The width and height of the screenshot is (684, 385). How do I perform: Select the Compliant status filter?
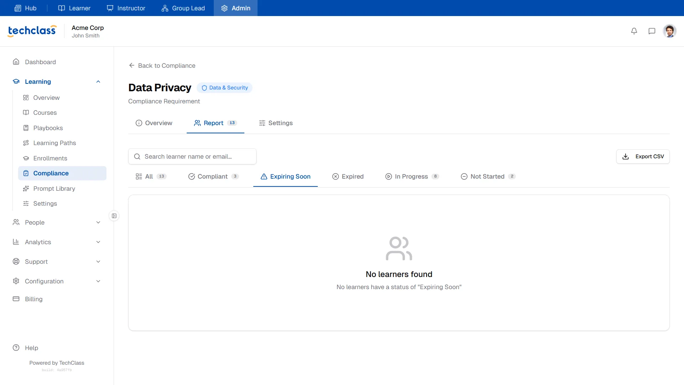[x=213, y=176]
